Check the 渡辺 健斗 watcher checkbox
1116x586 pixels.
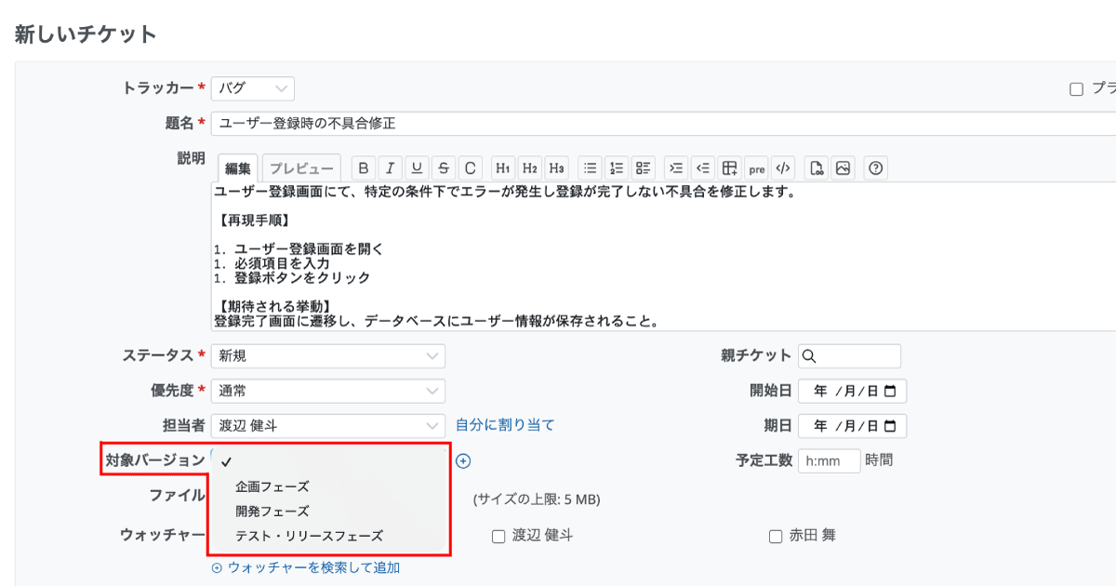[x=499, y=536]
